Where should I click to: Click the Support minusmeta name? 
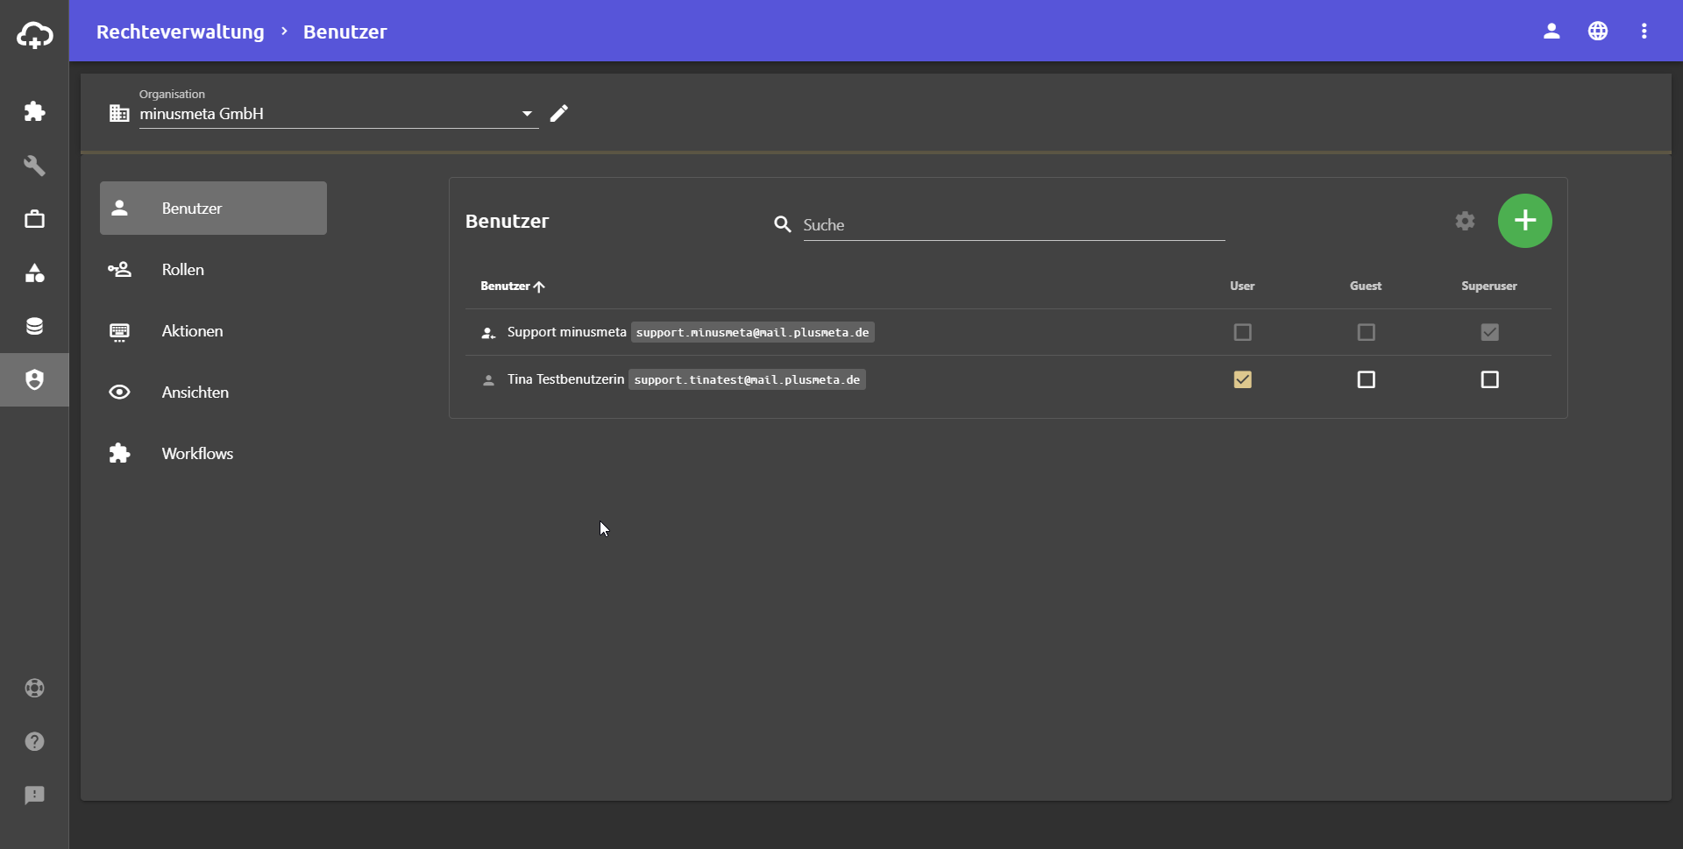[566, 332]
